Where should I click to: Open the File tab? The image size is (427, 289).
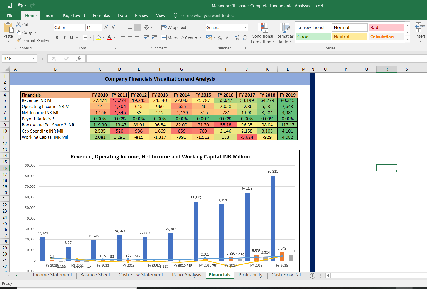(10, 16)
